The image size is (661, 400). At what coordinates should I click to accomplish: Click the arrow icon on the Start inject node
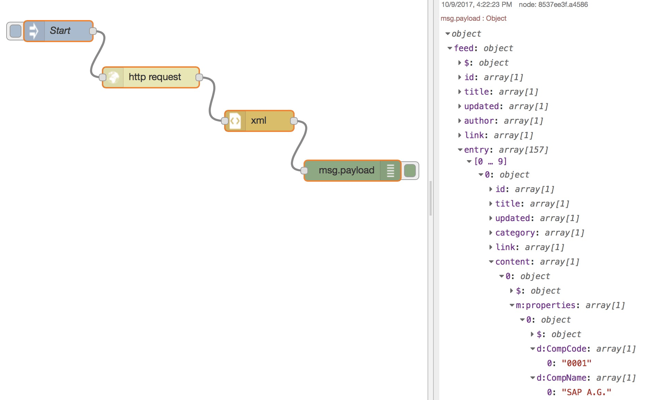tap(34, 31)
